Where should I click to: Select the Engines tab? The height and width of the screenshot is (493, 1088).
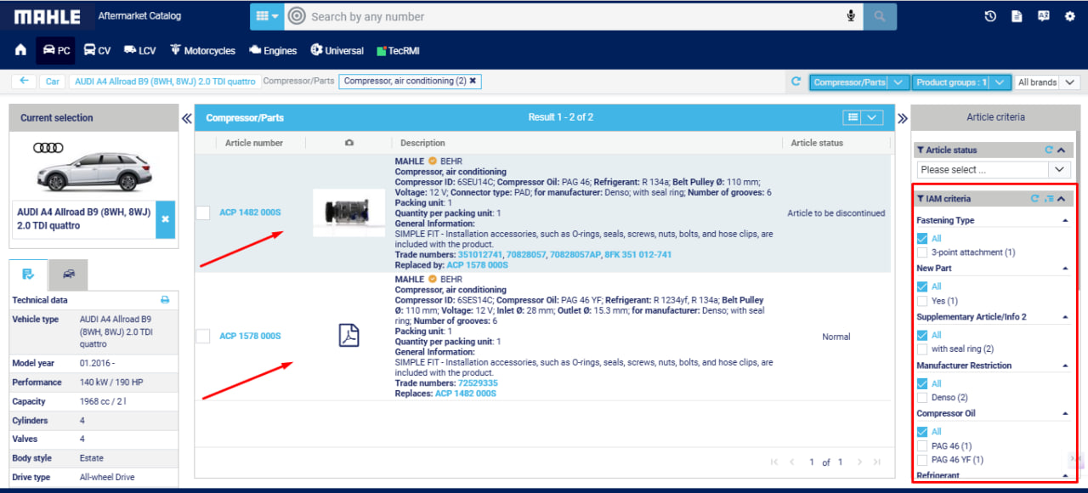(x=273, y=51)
